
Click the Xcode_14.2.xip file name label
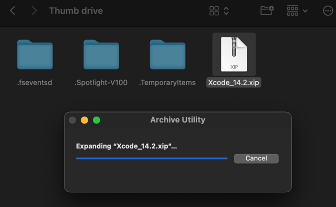tap(234, 82)
